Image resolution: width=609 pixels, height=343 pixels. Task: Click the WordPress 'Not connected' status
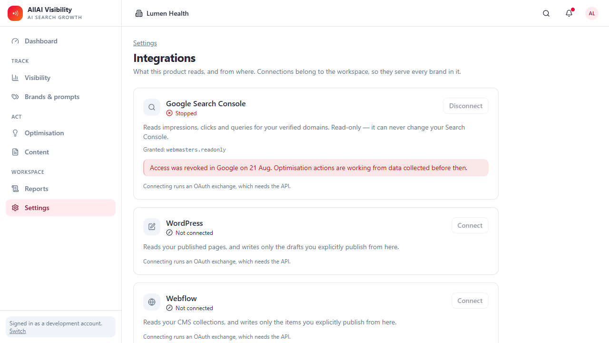coord(190,233)
